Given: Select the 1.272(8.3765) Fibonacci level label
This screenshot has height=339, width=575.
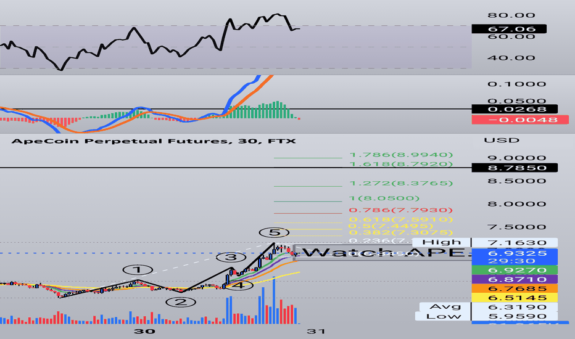Looking at the screenshot, I should [x=401, y=183].
